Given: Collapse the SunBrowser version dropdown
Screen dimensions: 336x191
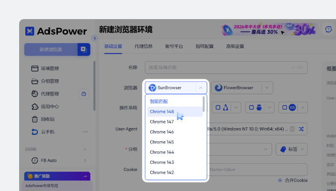Looking at the screenshot, I should coord(201,88).
